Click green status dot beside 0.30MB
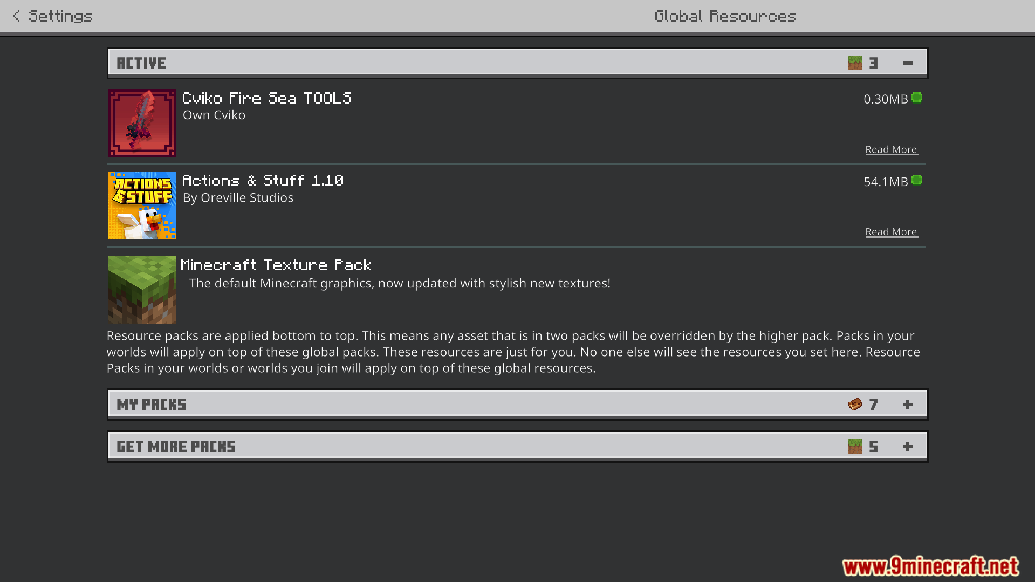 pyautogui.click(x=916, y=98)
